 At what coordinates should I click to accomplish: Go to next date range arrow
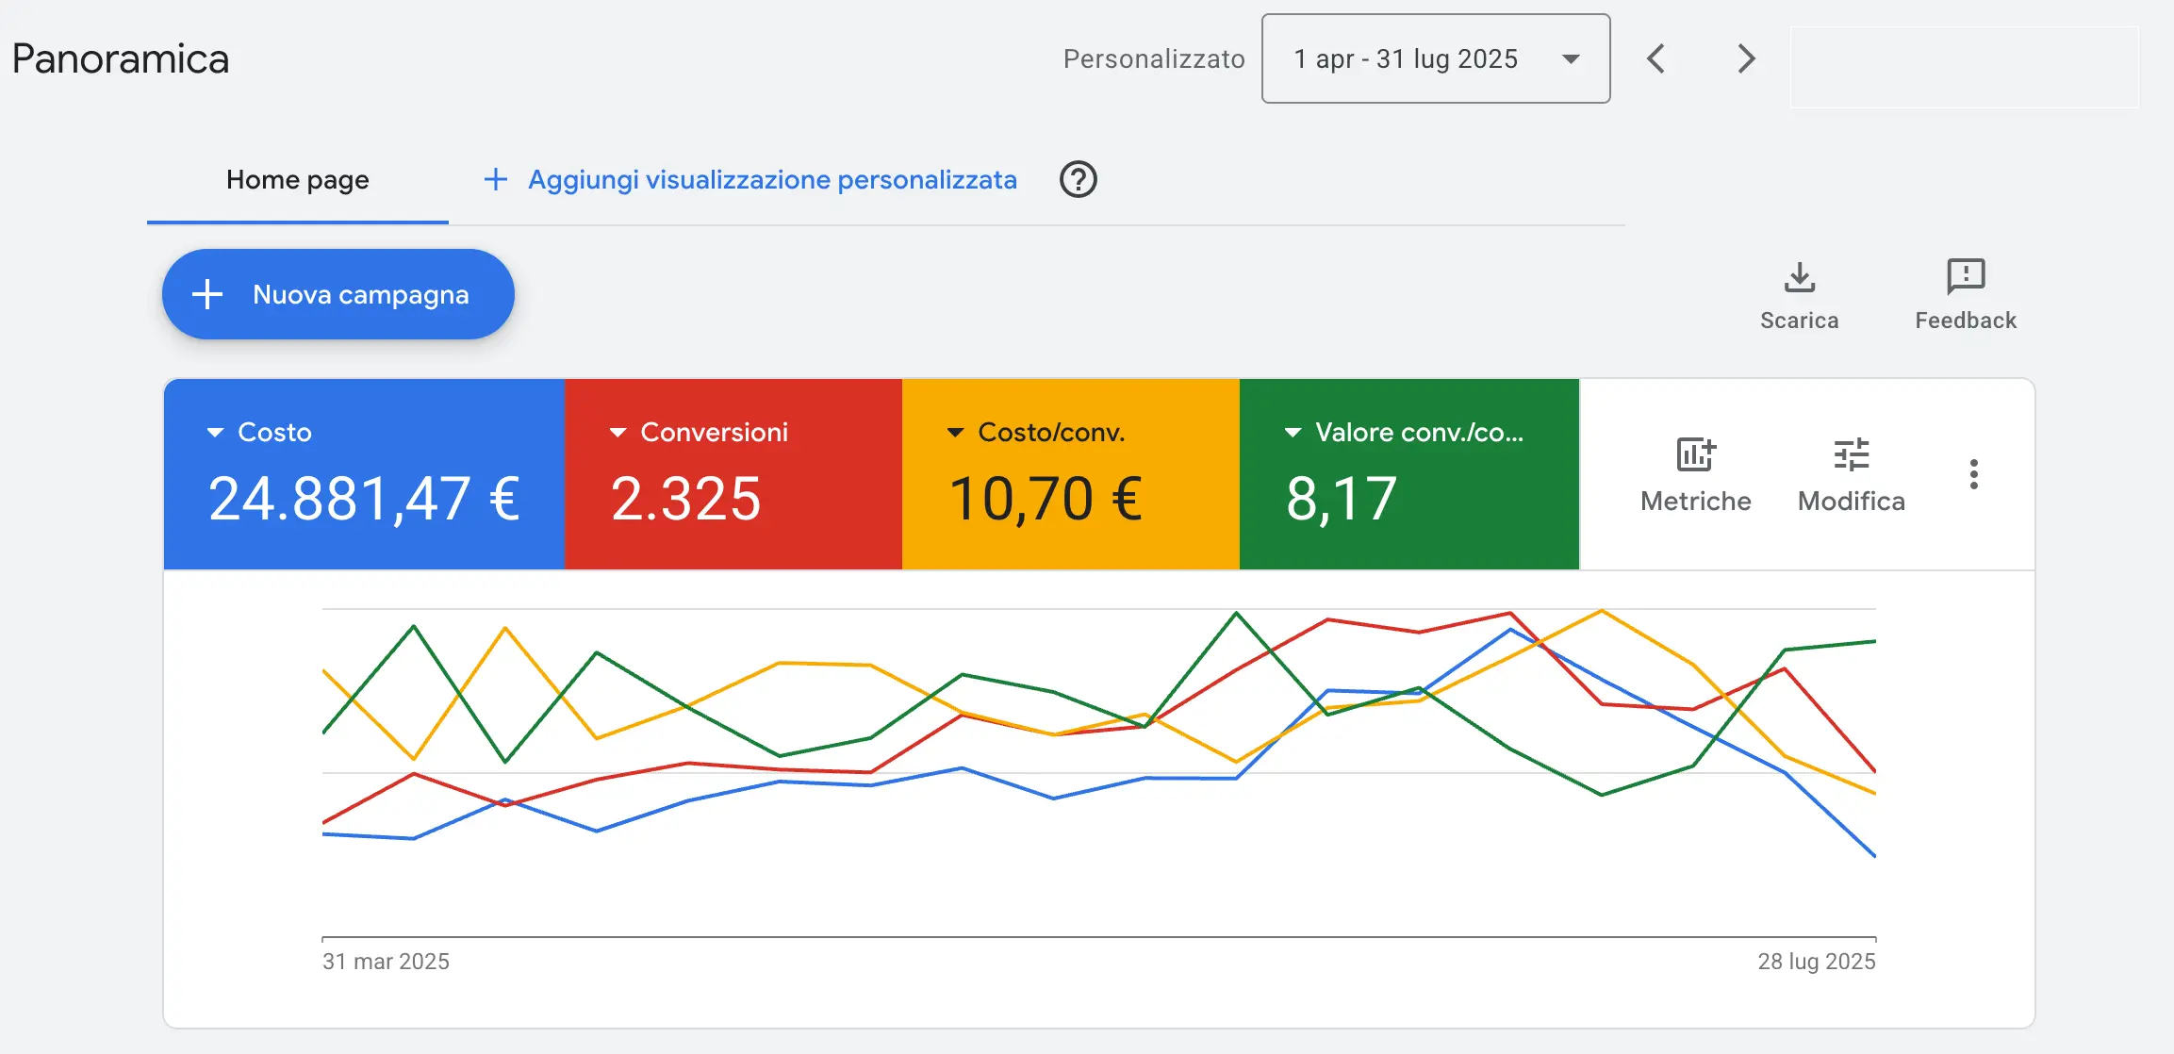[x=1746, y=58]
